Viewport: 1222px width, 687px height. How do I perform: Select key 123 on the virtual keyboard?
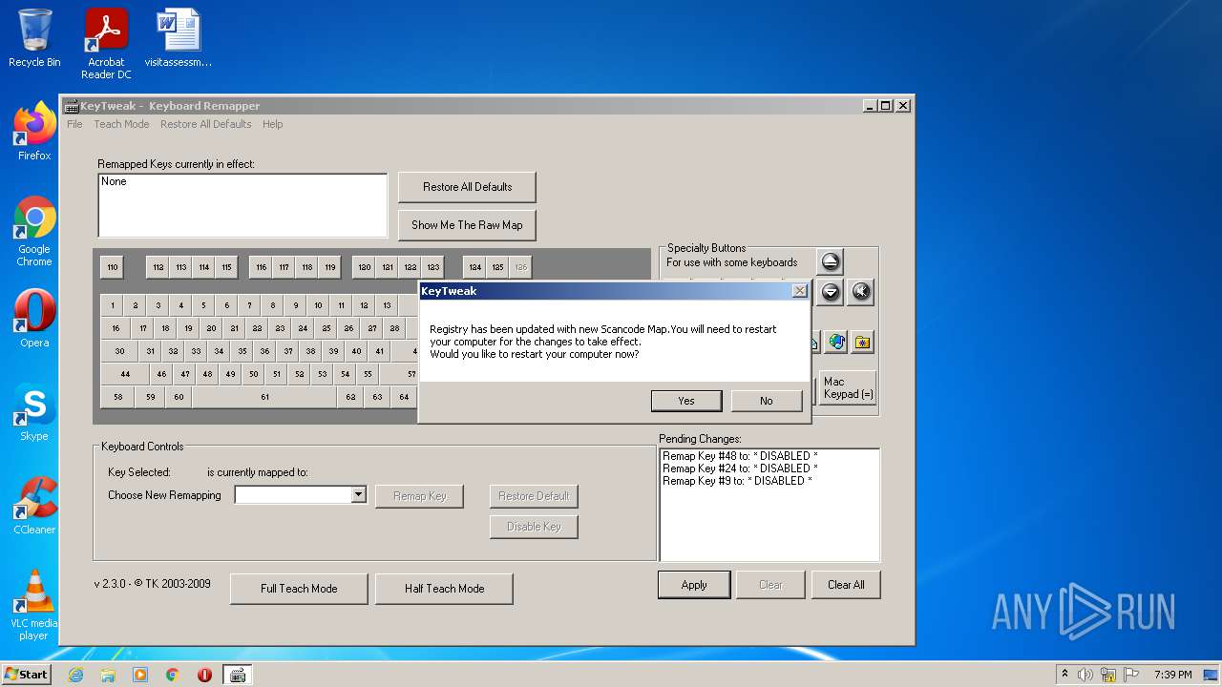point(433,267)
